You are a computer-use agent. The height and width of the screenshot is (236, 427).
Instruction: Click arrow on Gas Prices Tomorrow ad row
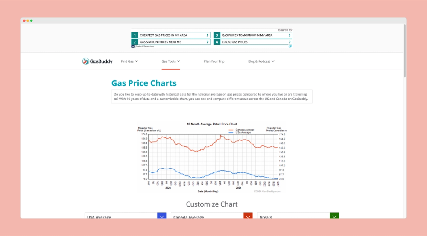tap(290, 35)
